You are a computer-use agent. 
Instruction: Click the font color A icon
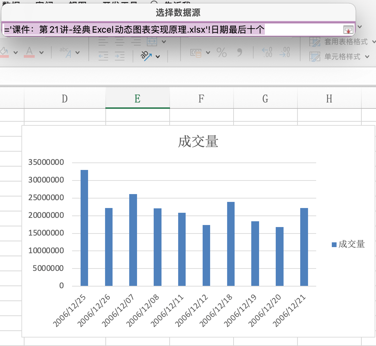29,52
